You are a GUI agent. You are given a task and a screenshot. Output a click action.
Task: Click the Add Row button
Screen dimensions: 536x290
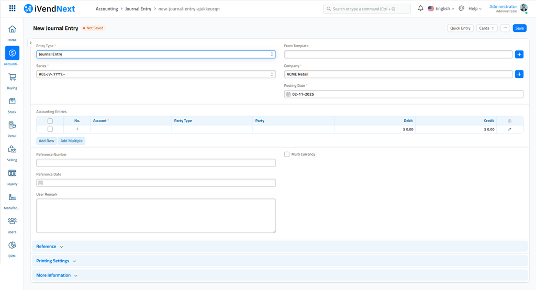point(47,141)
